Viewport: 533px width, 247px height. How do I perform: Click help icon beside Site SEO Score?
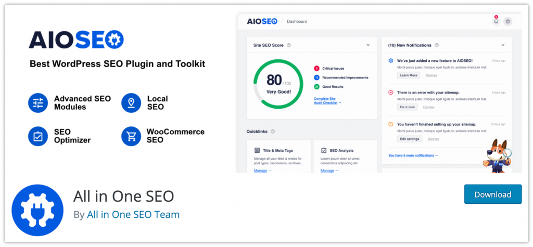[288, 45]
